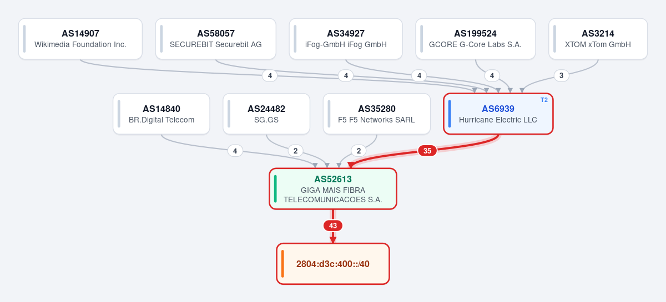
Task: Click the red 35 edge count badge
Action: click(x=427, y=151)
